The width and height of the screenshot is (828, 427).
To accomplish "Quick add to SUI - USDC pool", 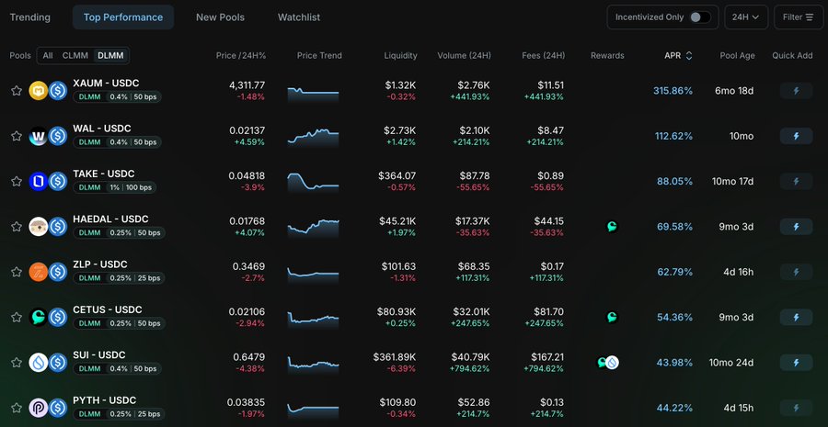I will click(x=797, y=363).
